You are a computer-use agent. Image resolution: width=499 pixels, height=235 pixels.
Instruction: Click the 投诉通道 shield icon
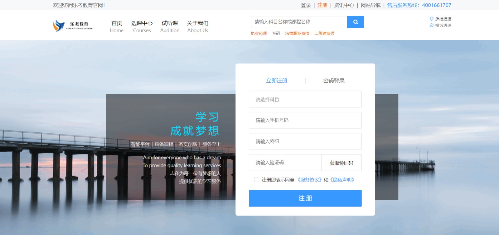(432, 25)
